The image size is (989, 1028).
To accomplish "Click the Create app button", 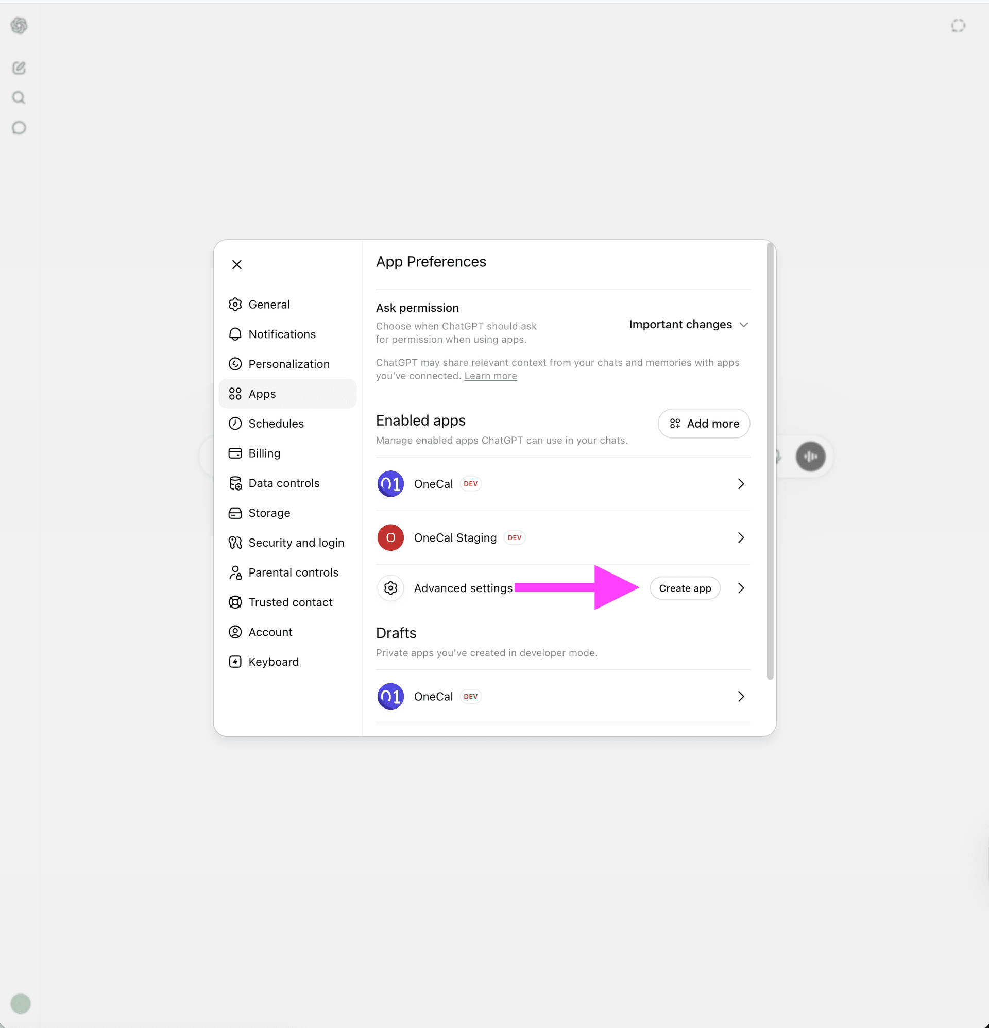I will click(685, 588).
